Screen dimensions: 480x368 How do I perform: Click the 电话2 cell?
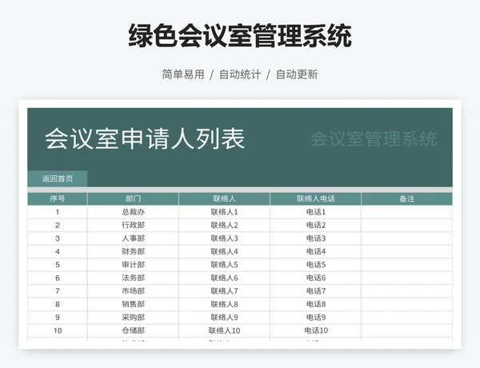click(x=316, y=225)
